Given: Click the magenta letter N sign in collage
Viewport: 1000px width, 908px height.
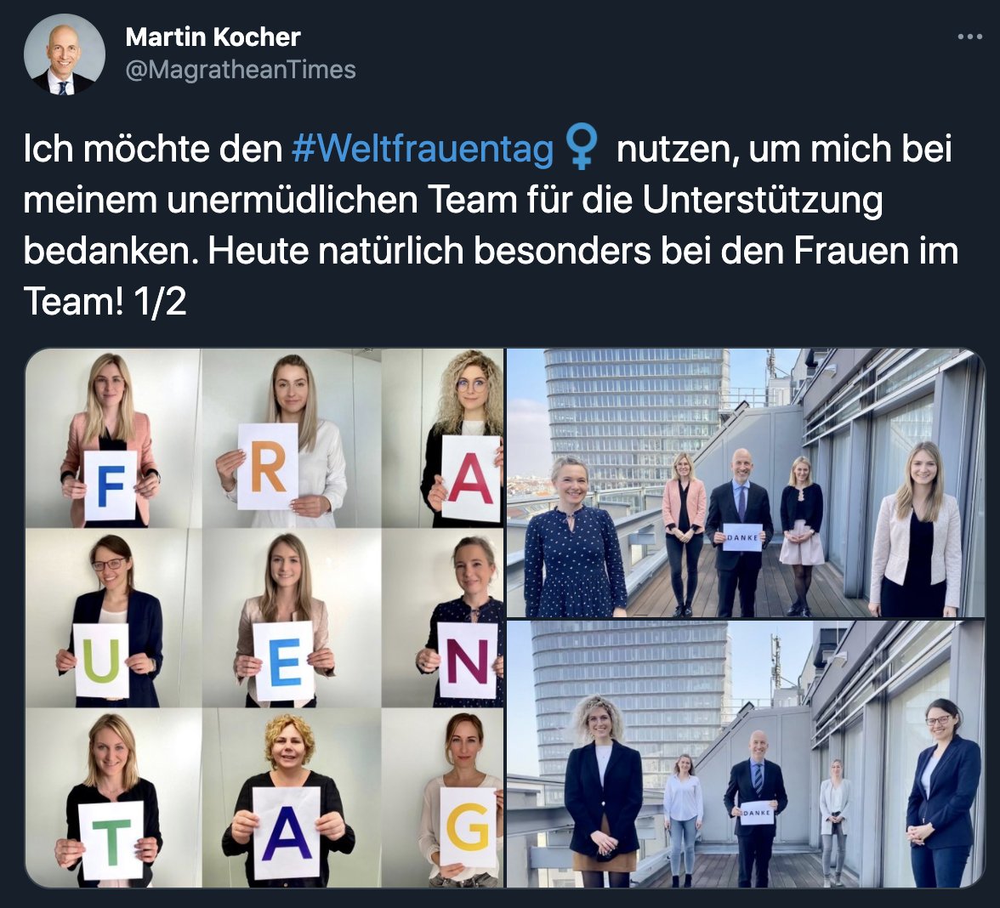Looking at the screenshot, I should [x=468, y=660].
